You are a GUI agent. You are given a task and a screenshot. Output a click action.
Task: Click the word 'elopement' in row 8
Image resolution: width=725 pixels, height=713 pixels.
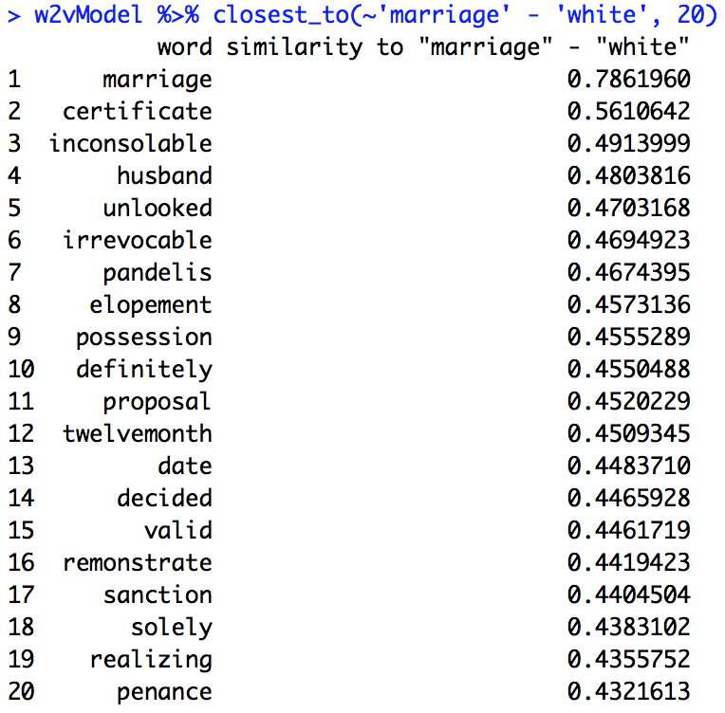[151, 305]
